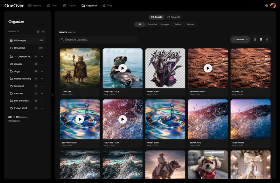The image size is (280, 183).
Task: Open more options for Hardly working
Action: coord(42,79)
